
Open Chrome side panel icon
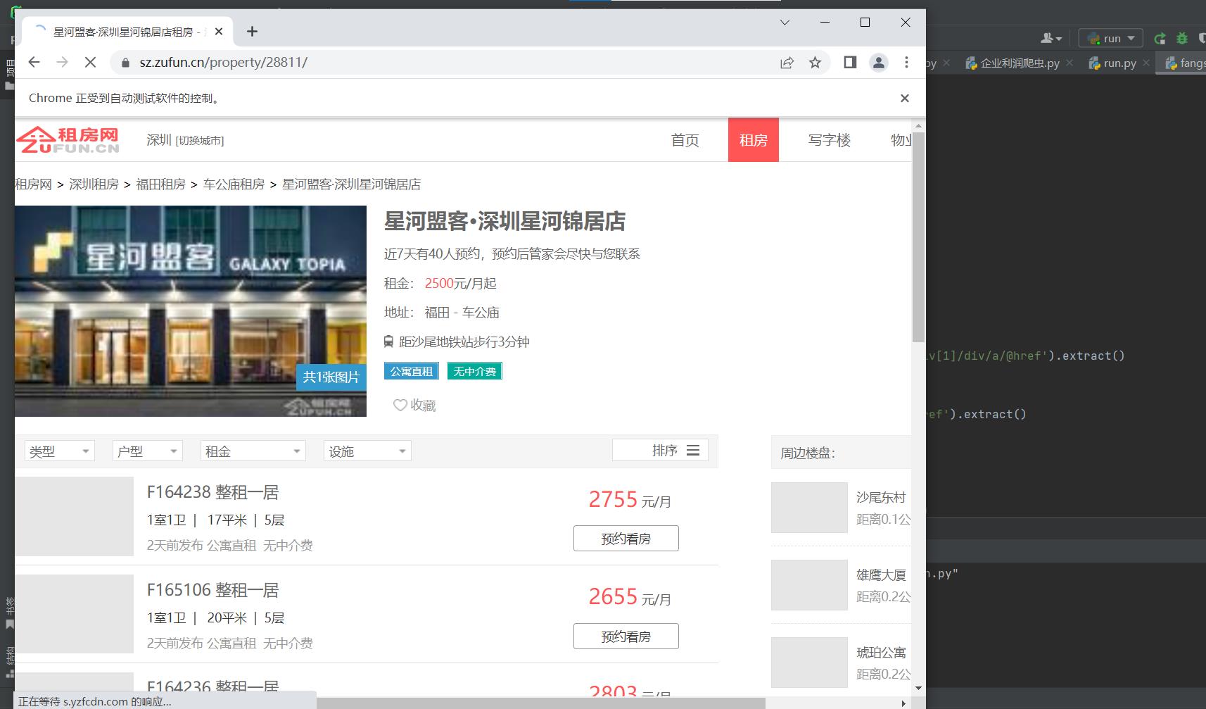850,62
